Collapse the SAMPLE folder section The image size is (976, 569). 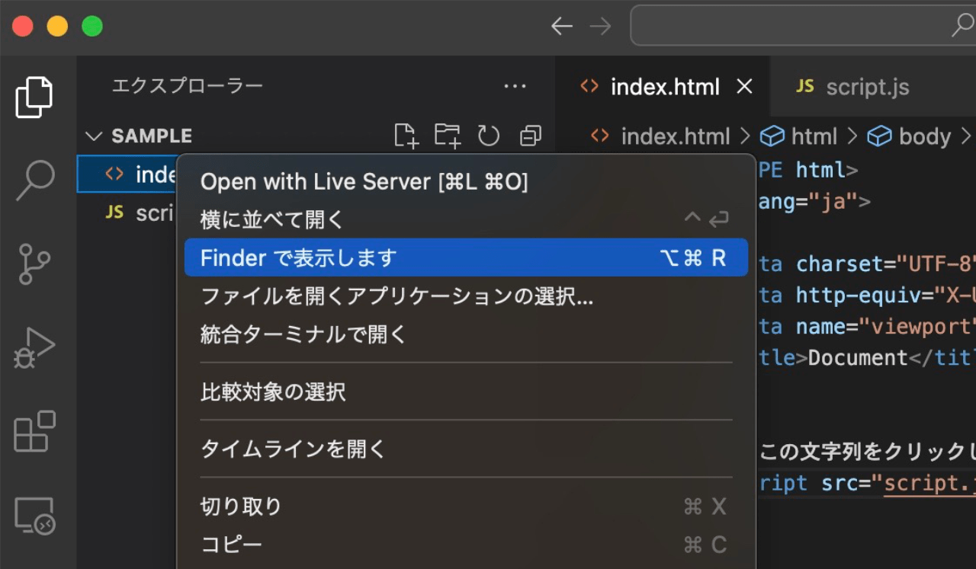tap(94, 136)
